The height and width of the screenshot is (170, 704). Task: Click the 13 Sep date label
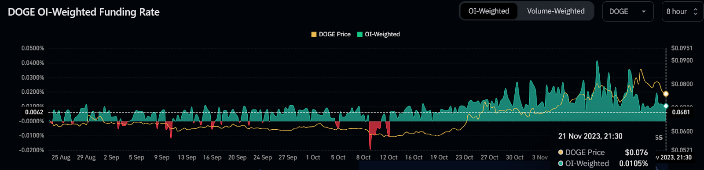tap(187, 157)
